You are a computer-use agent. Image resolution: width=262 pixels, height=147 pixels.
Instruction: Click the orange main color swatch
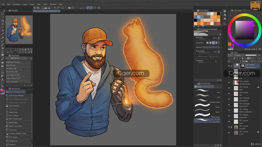pyautogui.click(x=230, y=44)
